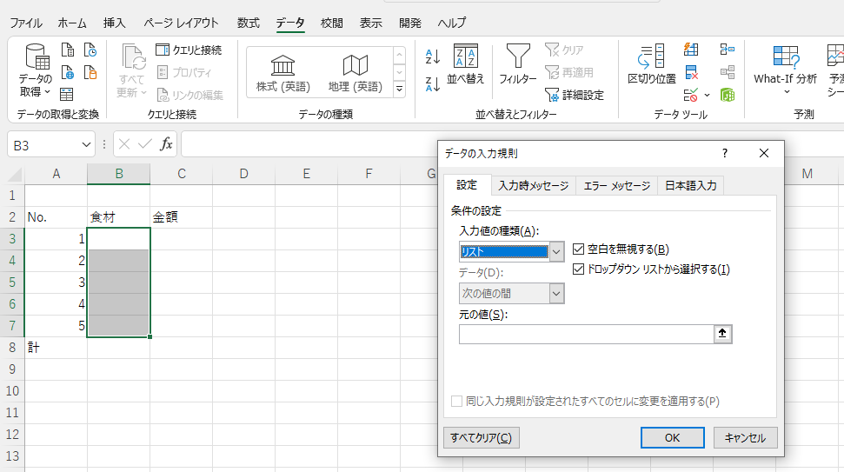Switch to エラー メッセージ tab

click(617, 186)
